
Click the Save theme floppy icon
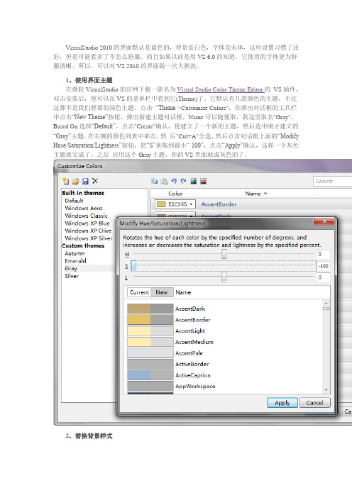tap(85, 181)
